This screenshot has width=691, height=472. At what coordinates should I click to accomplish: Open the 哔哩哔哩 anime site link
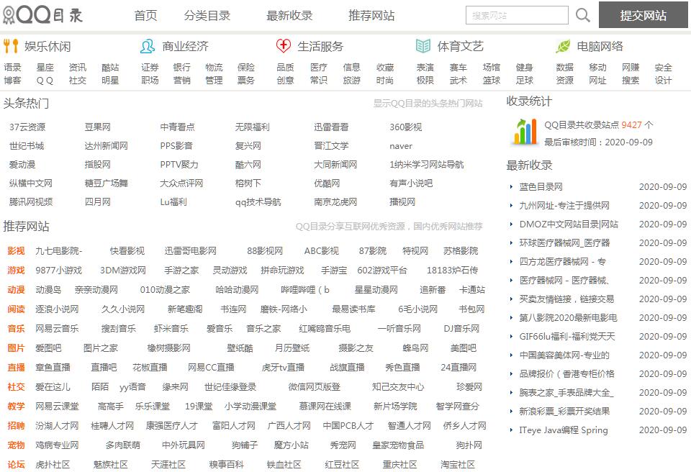click(x=305, y=290)
